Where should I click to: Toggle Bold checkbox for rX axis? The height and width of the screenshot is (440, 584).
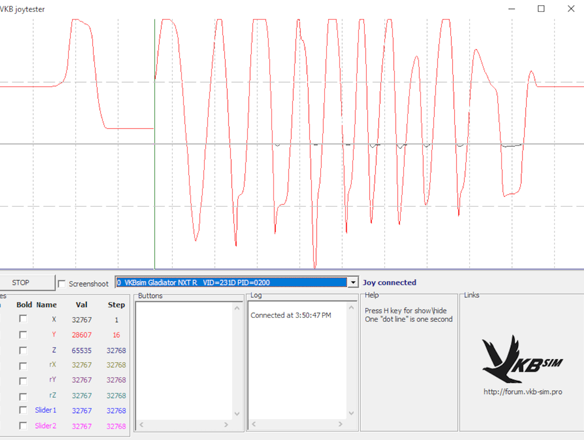point(23,366)
